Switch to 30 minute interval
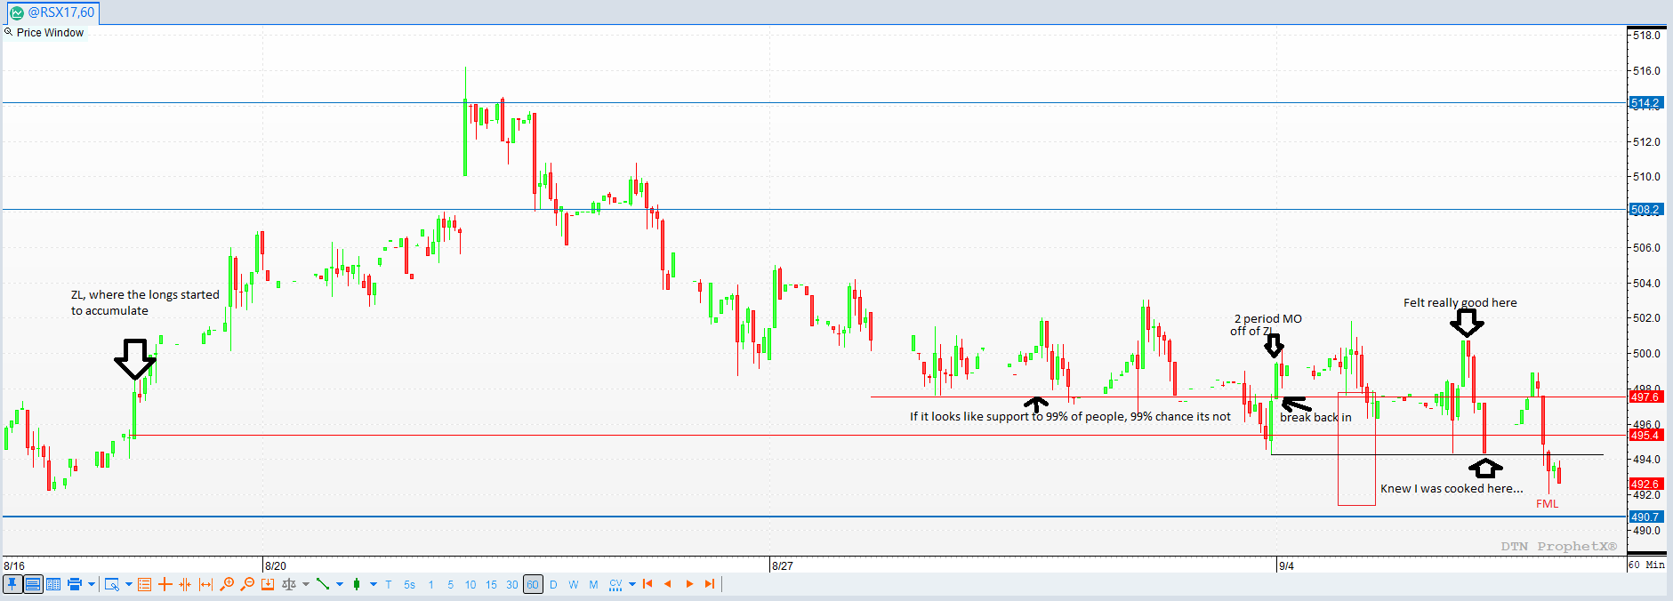 [512, 585]
